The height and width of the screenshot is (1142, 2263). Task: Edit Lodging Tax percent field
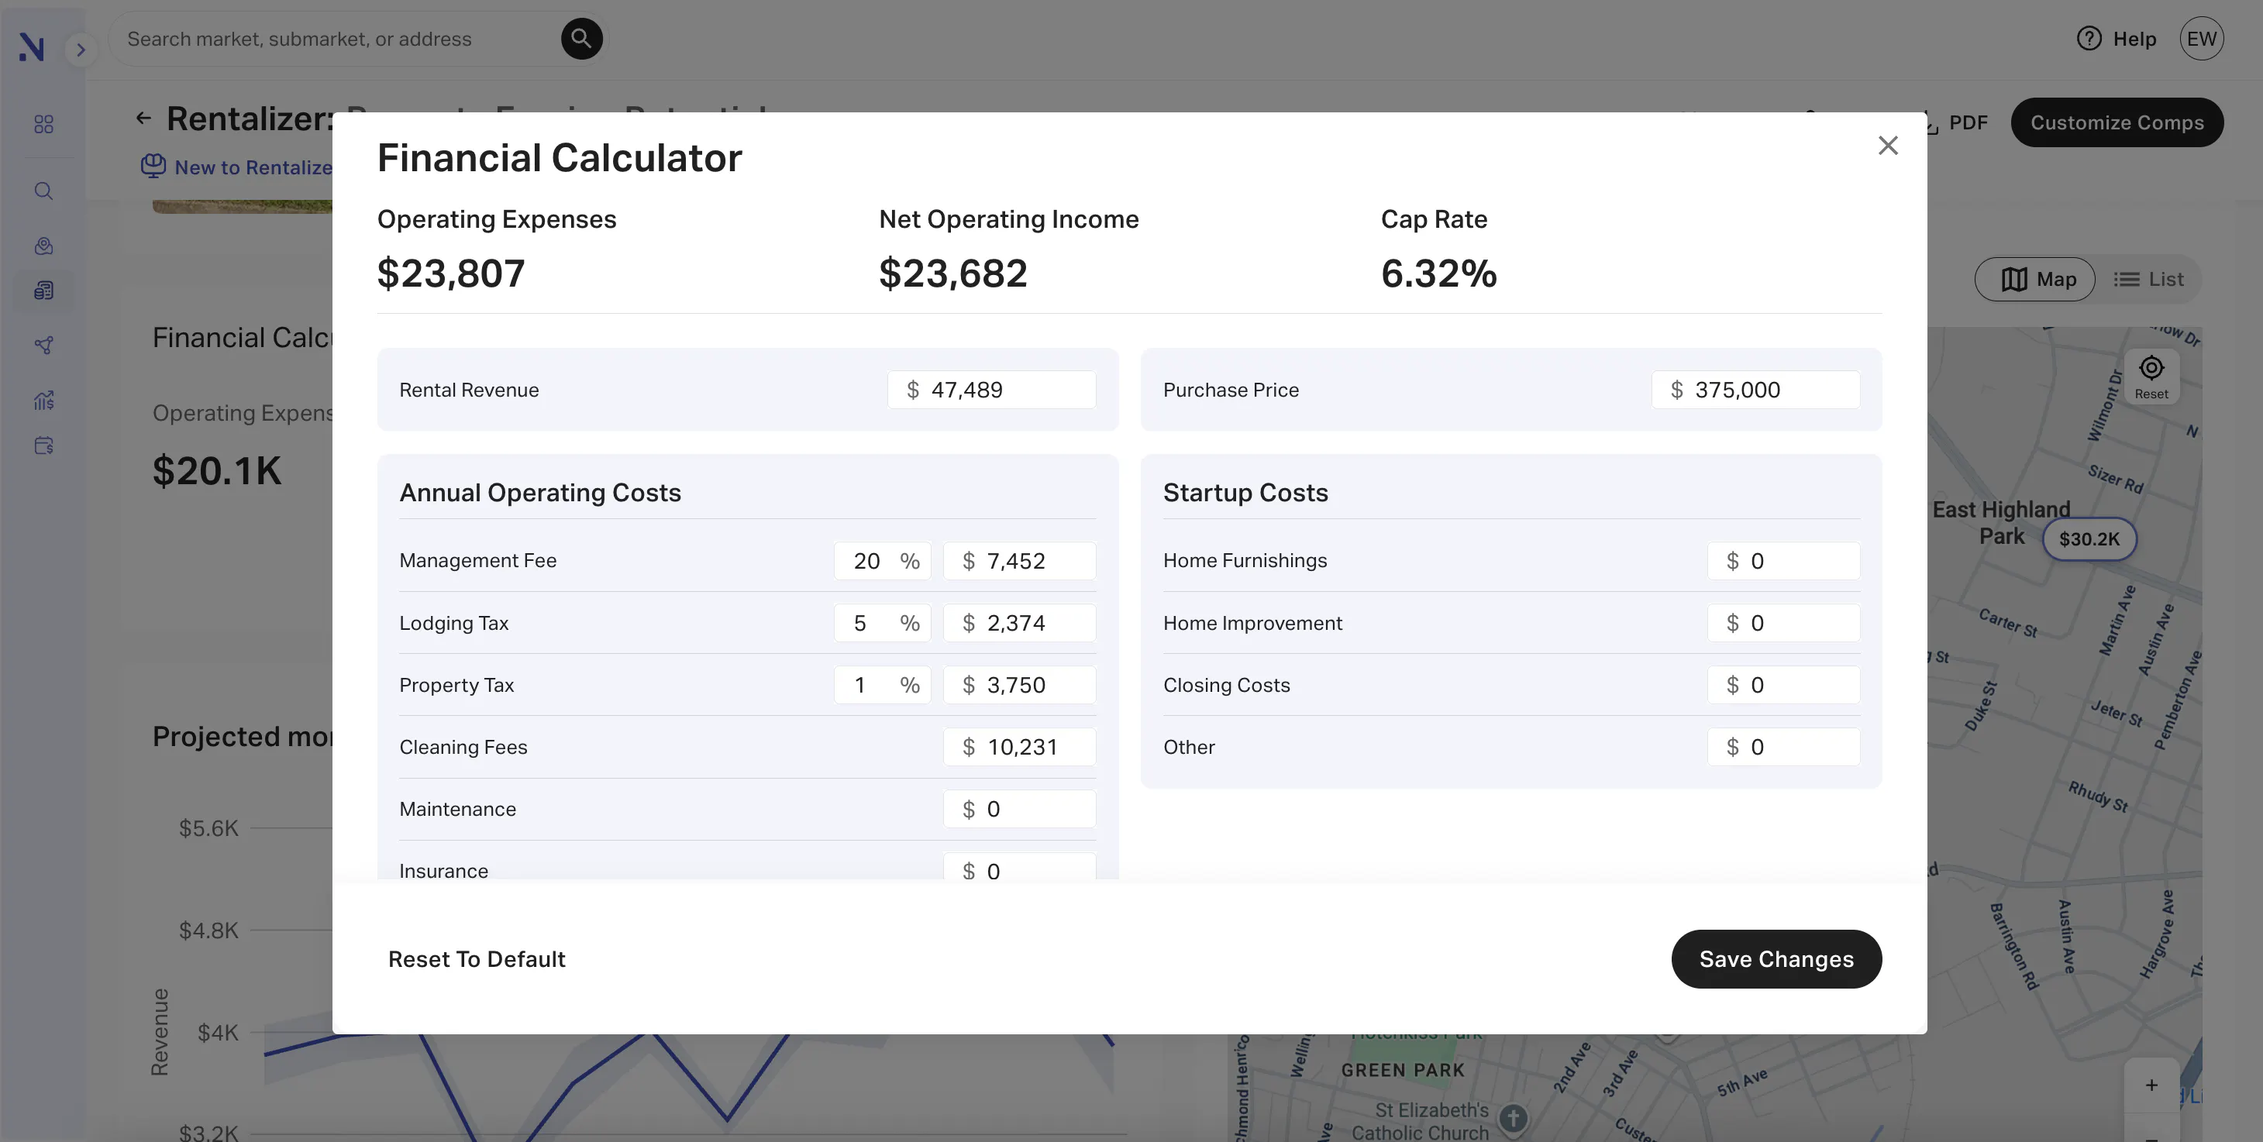coord(882,623)
